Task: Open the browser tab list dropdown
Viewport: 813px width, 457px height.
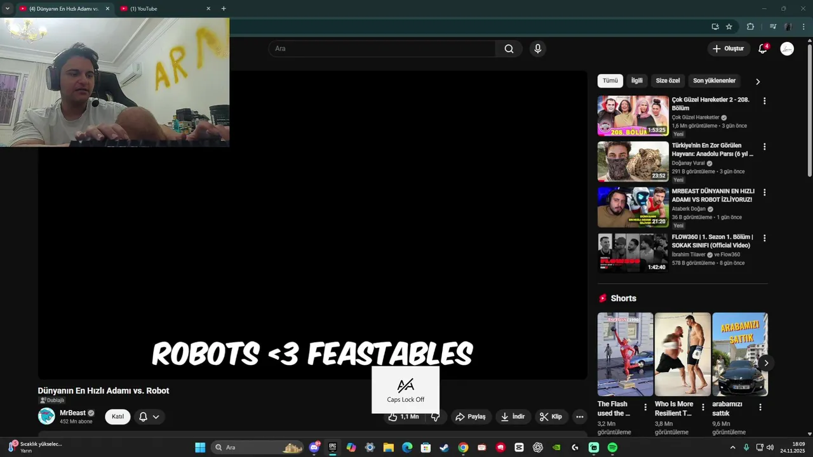Action: [8, 9]
